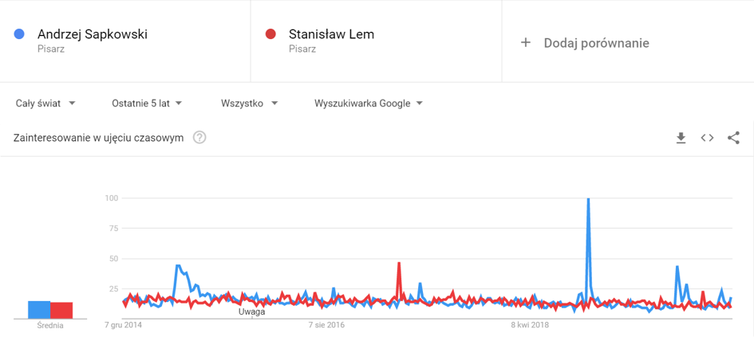Viewport: 754px width, 337px height.
Task: Click the Uwaga note marker on chart
Action: [252, 312]
